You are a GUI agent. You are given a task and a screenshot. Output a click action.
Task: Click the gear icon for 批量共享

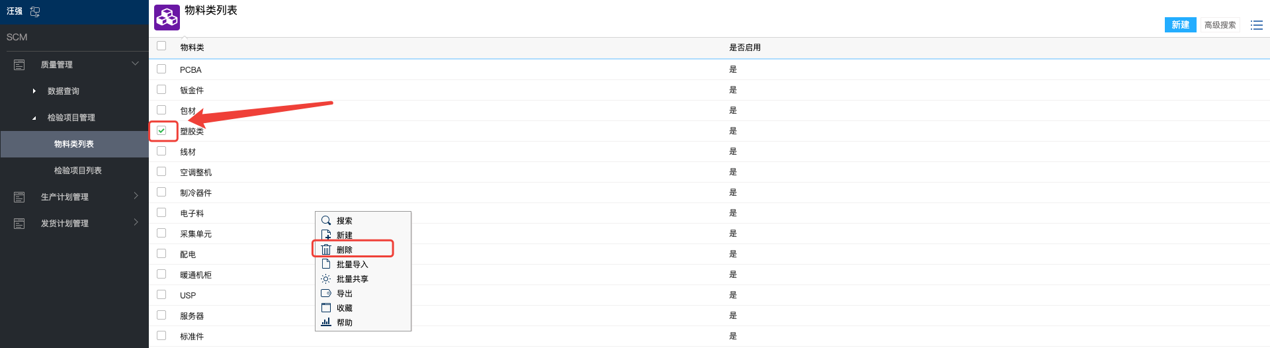pyautogui.click(x=326, y=279)
